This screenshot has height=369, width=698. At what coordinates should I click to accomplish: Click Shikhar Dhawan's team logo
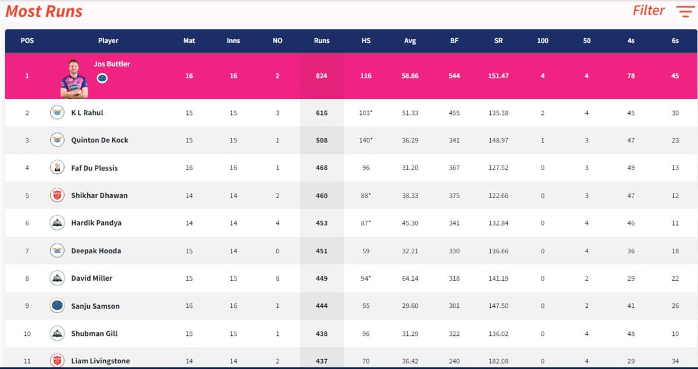click(57, 195)
